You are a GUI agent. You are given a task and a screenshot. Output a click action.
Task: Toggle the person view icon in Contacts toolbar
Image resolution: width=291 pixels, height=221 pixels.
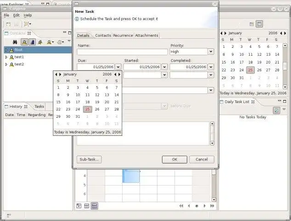tap(24, 42)
